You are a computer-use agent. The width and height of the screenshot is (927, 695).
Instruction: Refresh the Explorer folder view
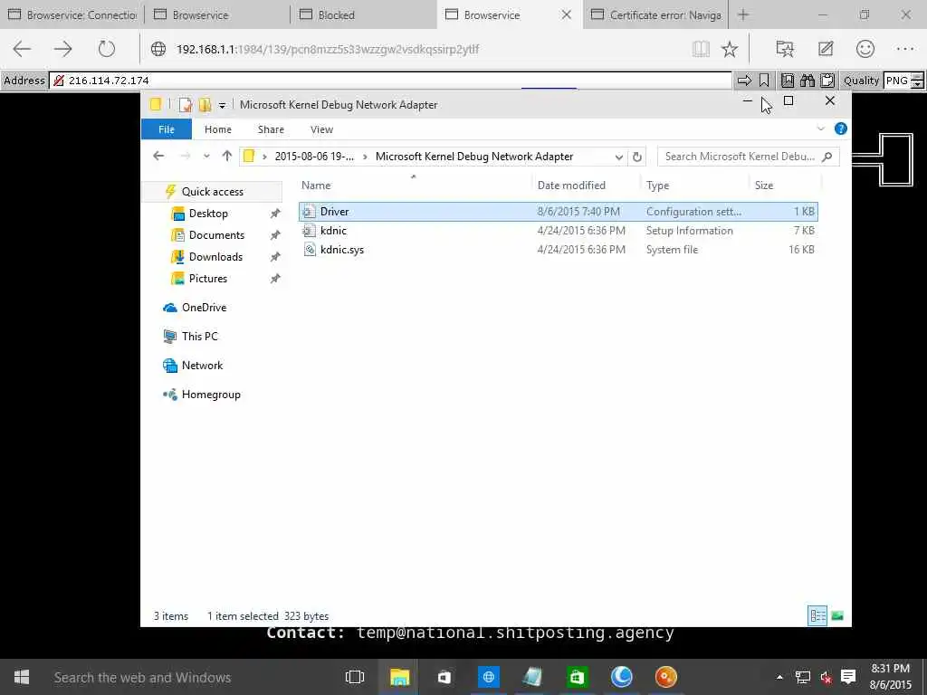636,157
